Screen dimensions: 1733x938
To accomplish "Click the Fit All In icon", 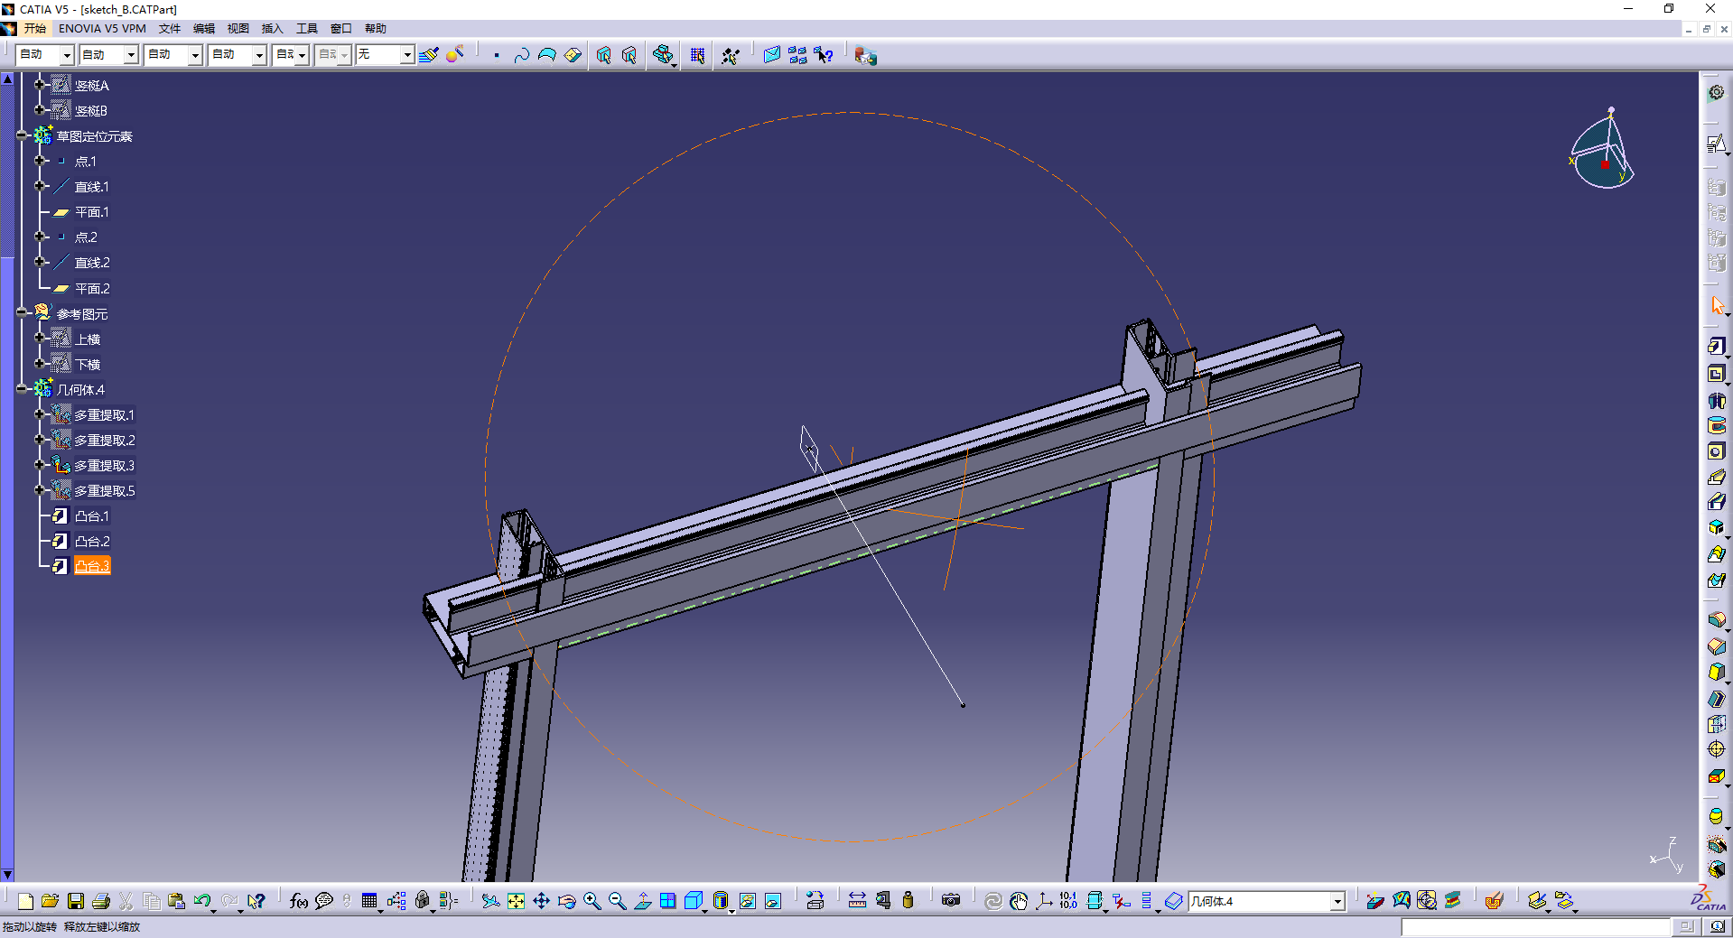I will coord(516,901).
